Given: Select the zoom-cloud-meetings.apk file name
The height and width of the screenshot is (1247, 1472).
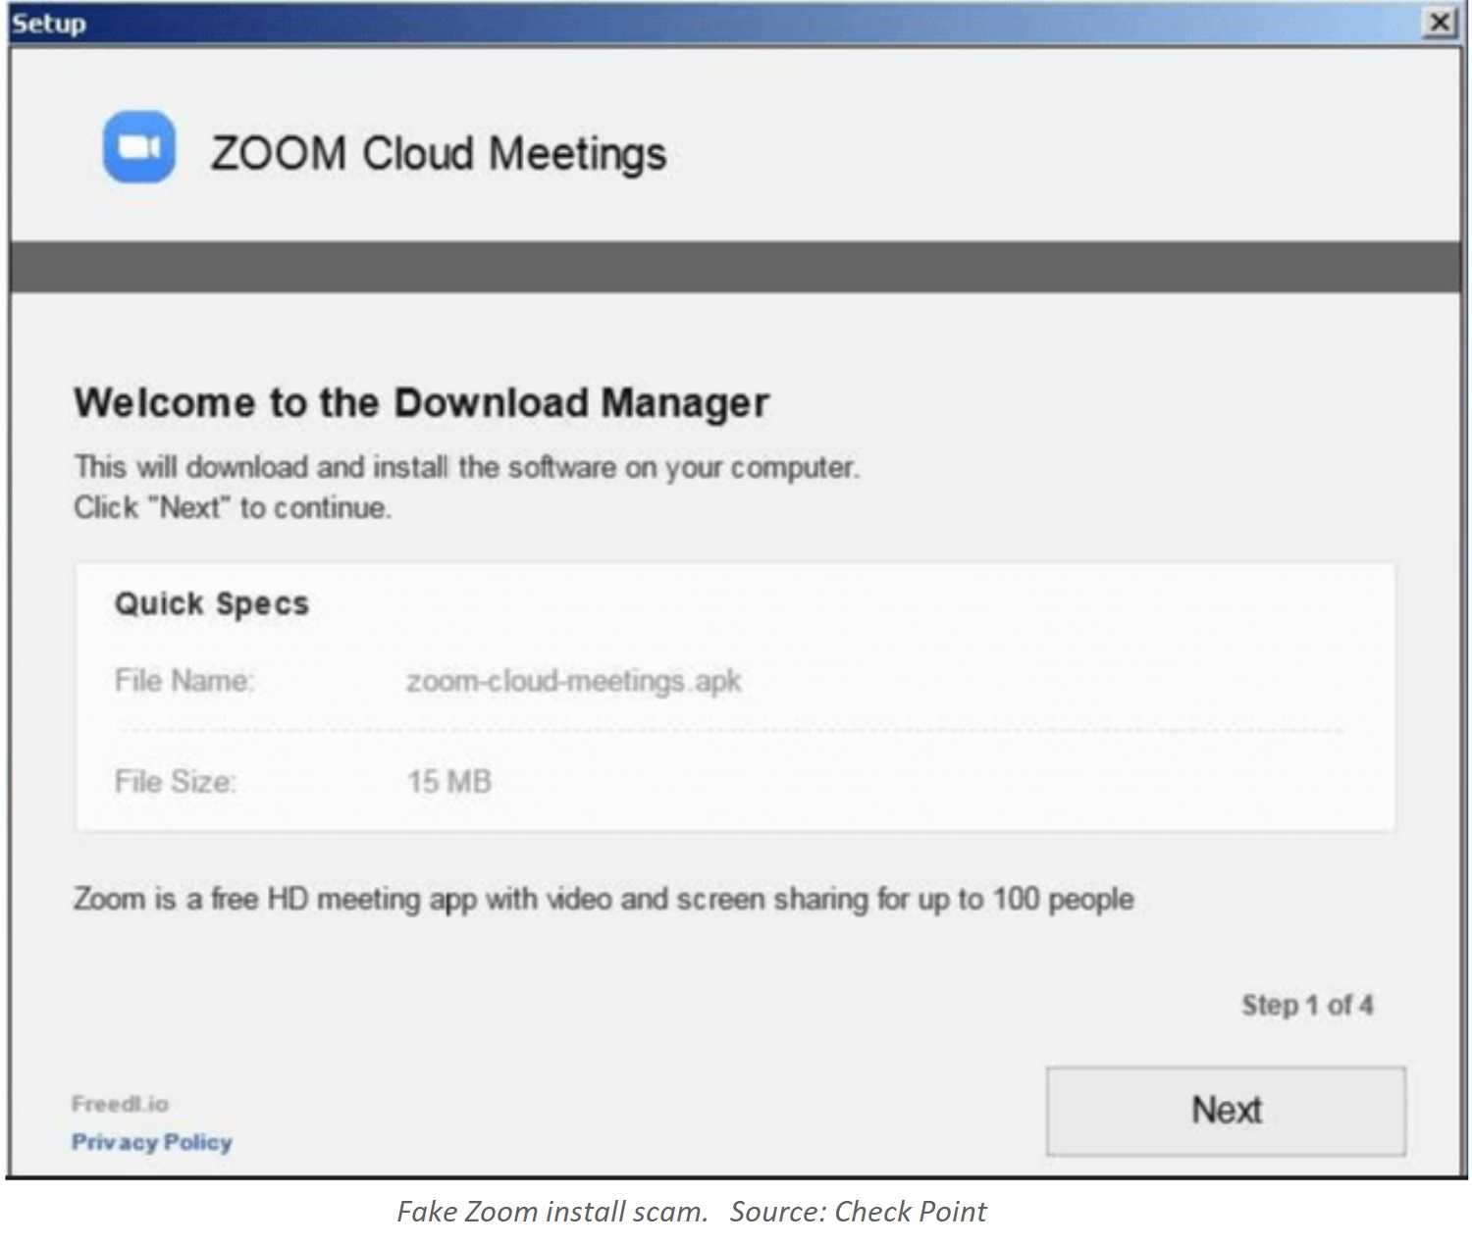Looking at the screenshot, I should click(x=574, y=681).
